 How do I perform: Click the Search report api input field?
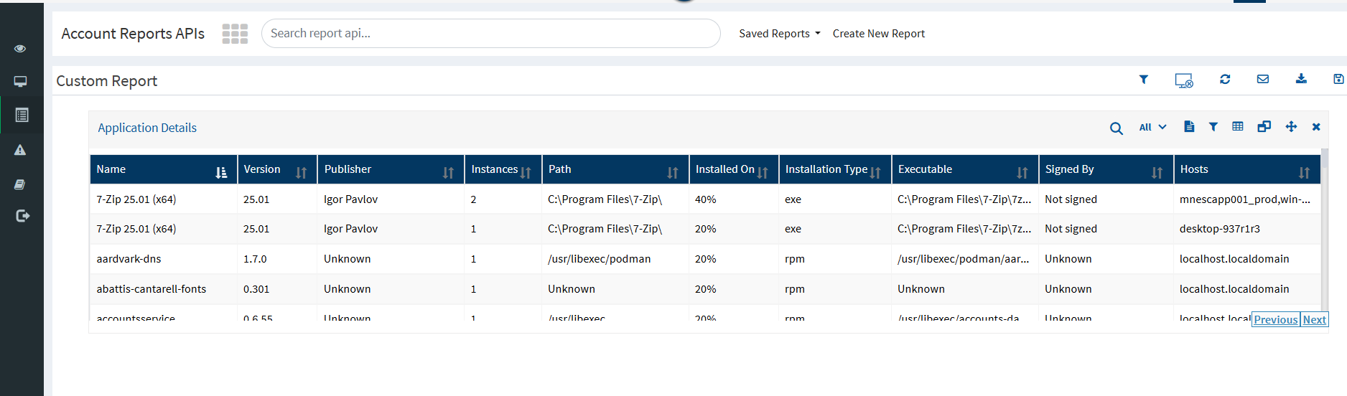pos(490,34)
